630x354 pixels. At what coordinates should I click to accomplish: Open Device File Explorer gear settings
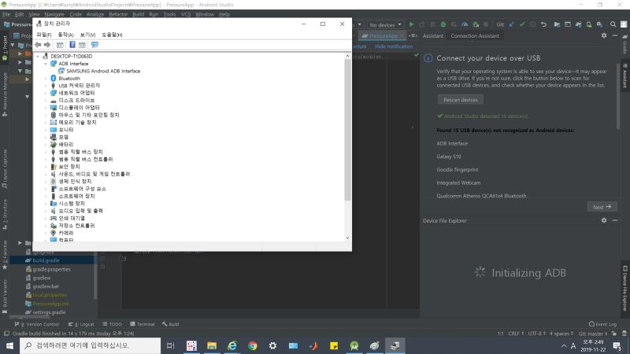[604, 220]
